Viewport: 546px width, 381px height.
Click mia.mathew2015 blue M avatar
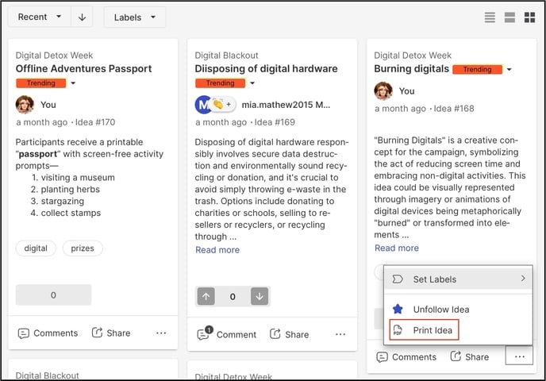(202, 105)
